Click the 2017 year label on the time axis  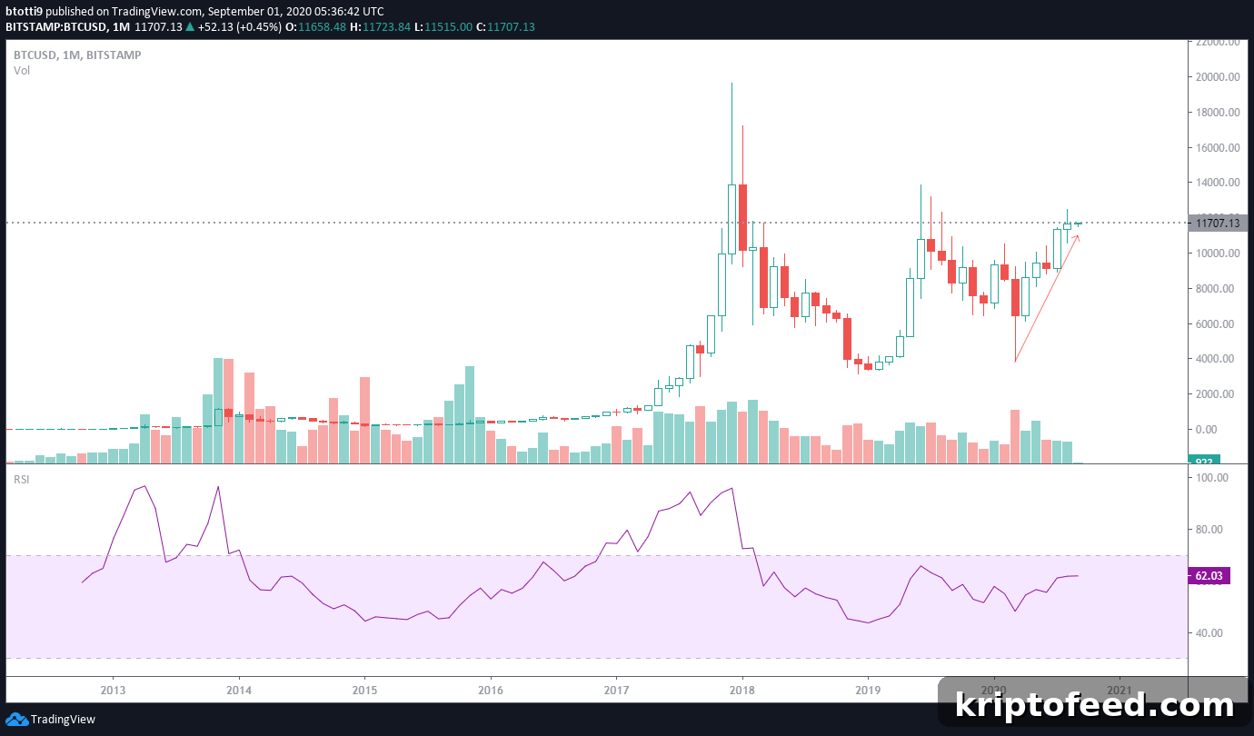616,689
